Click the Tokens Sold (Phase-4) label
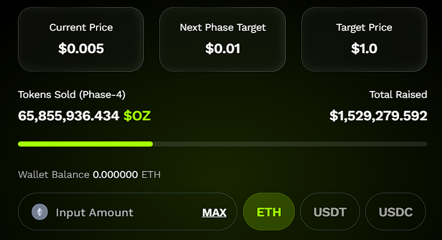The image size is (442, 240). pyautogui.click(x=72, y=95)
